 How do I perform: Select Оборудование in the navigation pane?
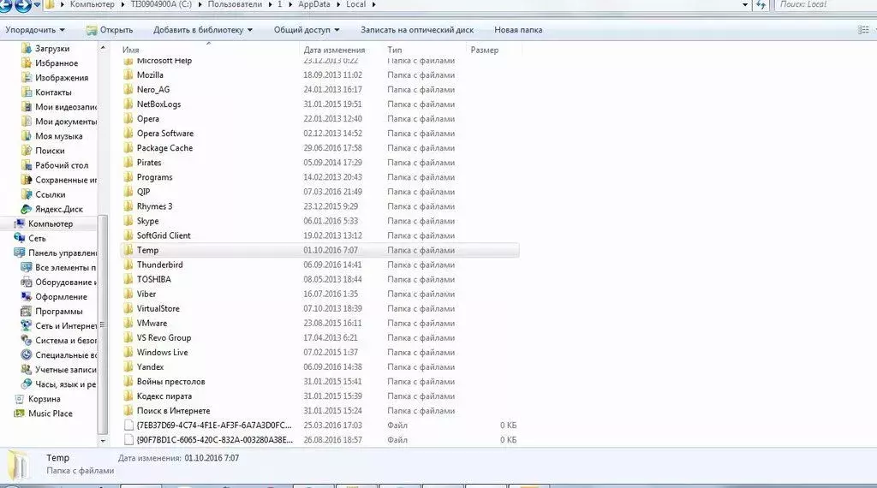pos(65,283)
